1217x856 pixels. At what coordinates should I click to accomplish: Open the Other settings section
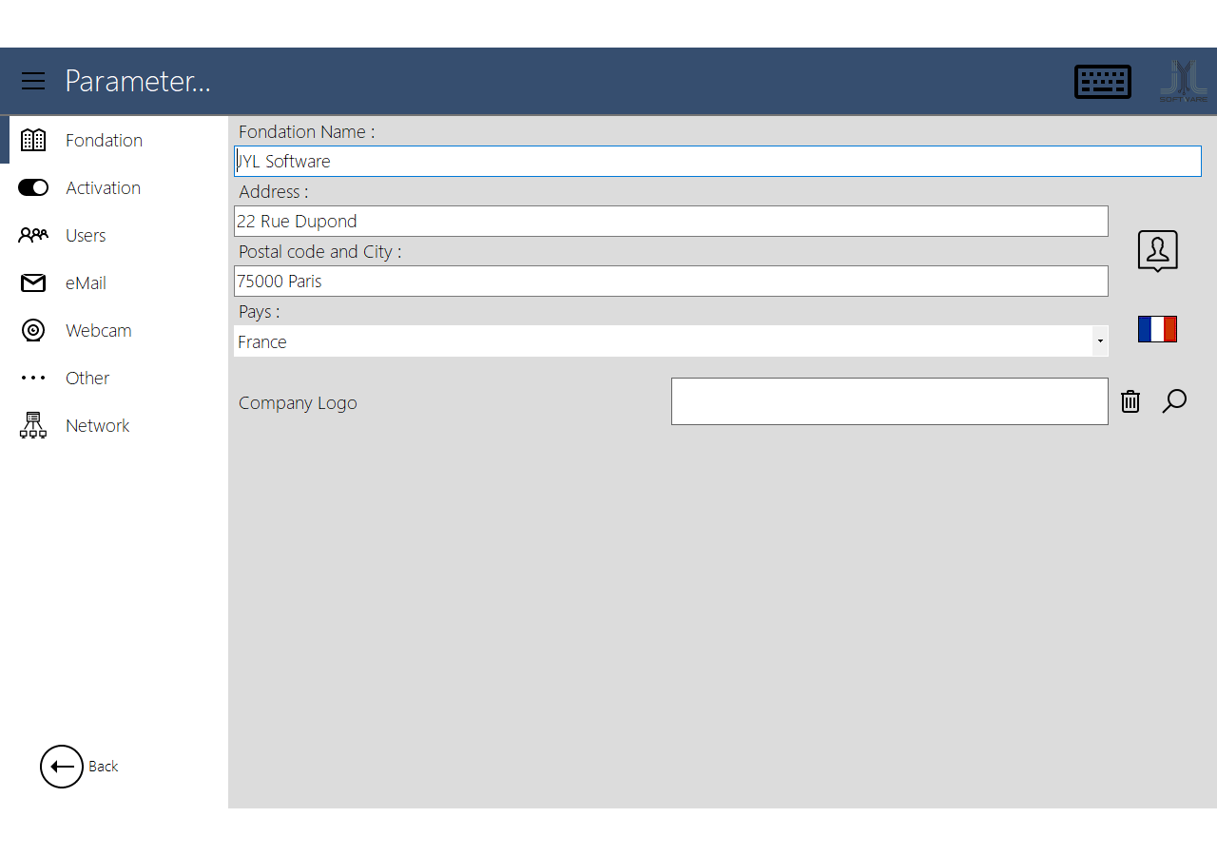click(87, 379)
